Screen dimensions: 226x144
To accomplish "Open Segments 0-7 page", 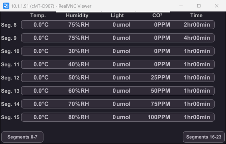I will (x=22, y=137).
